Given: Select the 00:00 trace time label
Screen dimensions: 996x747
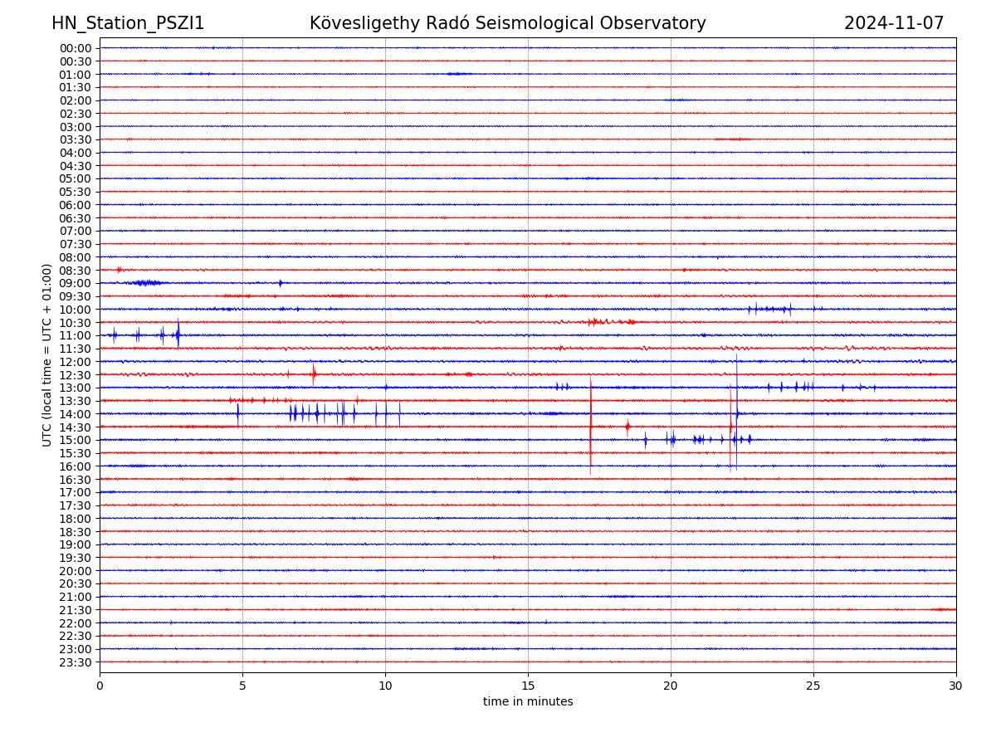Looking at the screenshot, I should [76, 48].
